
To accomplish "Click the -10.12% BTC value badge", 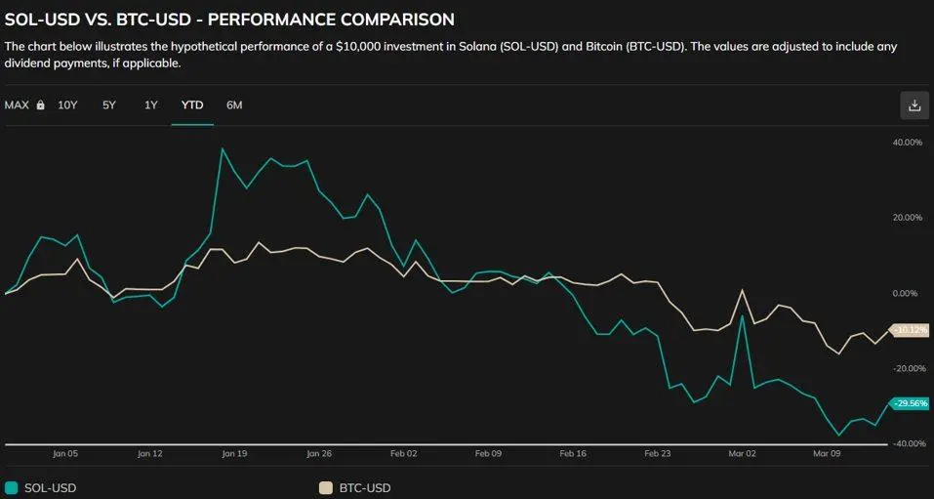I will [909, 330].
